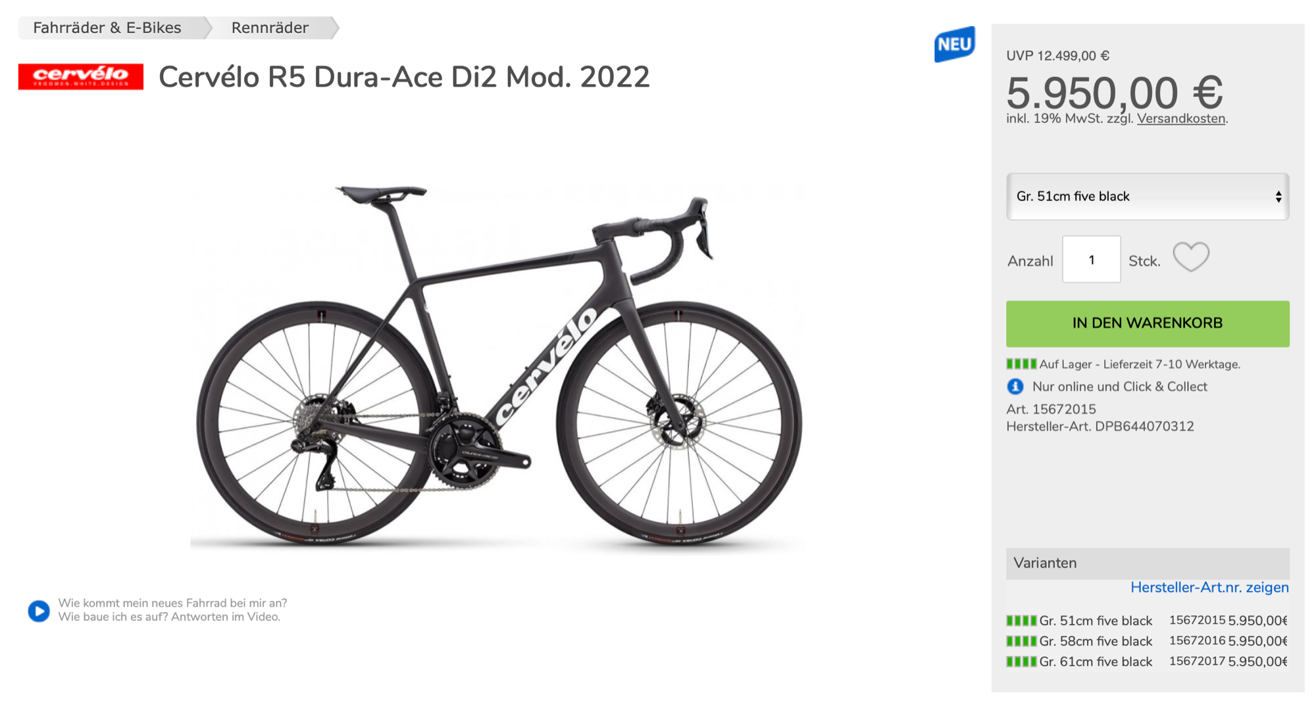Open the video text about bike delivery
1316x706 pixels.
[172, 610]
